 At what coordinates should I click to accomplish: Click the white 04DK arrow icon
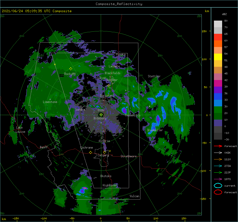pyautogui.click(x=218, y=153)
